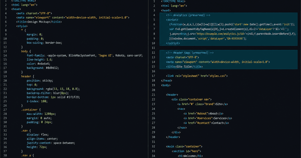This screenshot has height=158, width=301.
Task: Click the 'background: rgba(13, 13, 18, 0.8);' line
Action: pos(53,89)
